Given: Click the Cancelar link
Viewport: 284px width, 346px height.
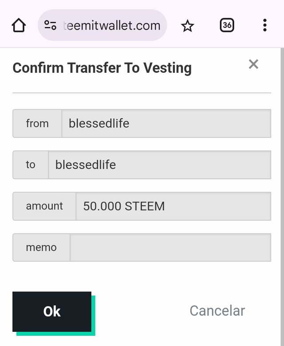Looking at the screenshot, I should click(x=217, y=311).
